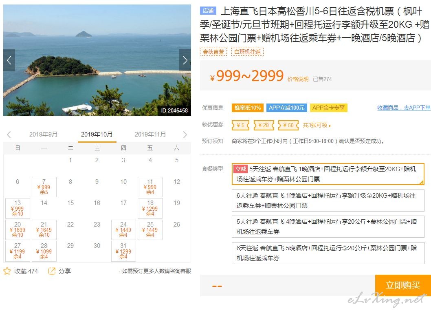Claim the ¥20 coupon
Screen dimensions: 431x313
264,125
